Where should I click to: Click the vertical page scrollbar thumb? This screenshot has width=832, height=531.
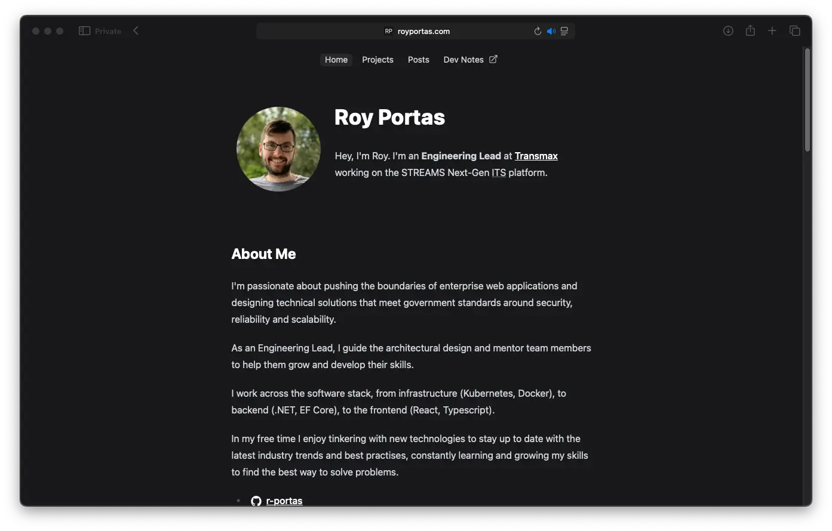click(x=807, y=100)
